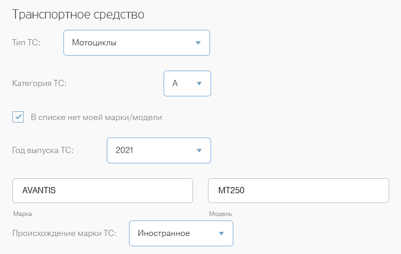Screen dimensions: 401x254
Task: Click the selected 'Мотоциклы' value text
Action: [94, 43]
